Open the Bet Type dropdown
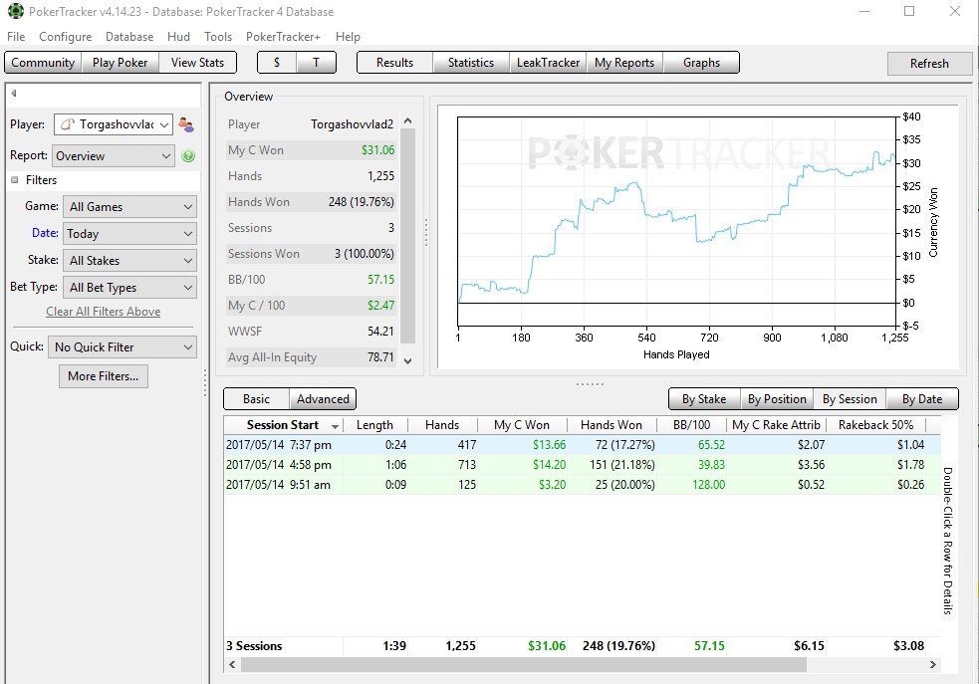The width and height of the screenshot is (979, 684). point(129,287)
